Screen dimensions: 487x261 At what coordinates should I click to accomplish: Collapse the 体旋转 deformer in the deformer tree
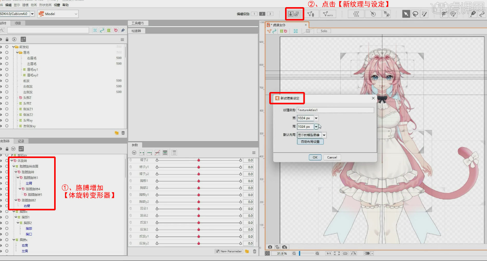[x=12, y=161]
